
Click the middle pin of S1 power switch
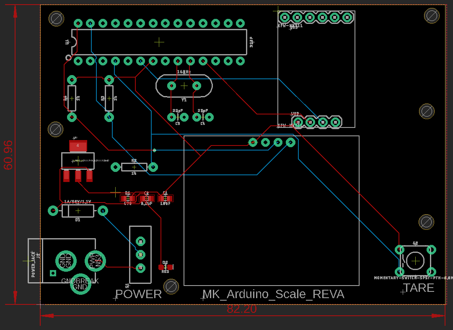pyautogui.click(x=140, y=254)
